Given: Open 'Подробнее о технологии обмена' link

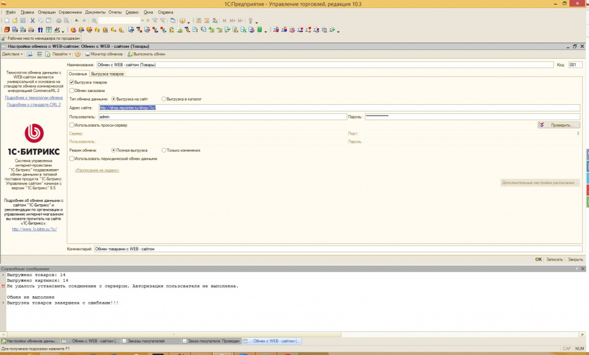Looking at the screenshot, I should pyautogui.click(x=33, y=98).
